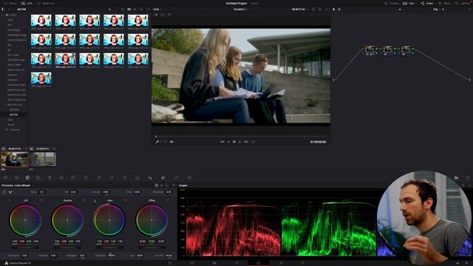Switch to the Media page

point(170,263)
